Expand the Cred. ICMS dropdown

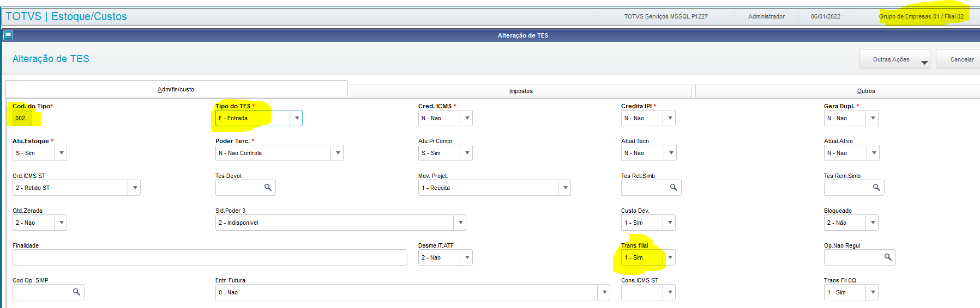tap(466, 118)
